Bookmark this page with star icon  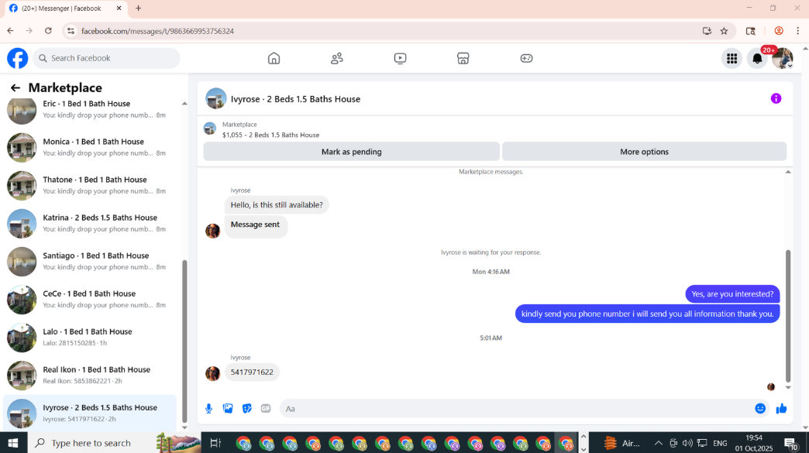tap(724, 31)
